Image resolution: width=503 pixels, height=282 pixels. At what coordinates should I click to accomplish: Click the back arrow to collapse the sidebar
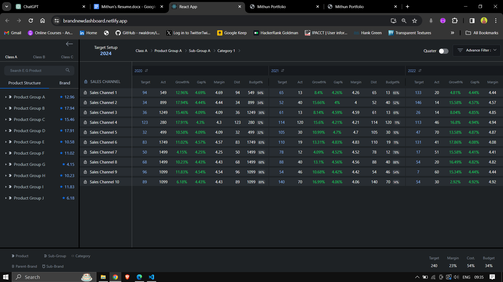click(69, 44)
